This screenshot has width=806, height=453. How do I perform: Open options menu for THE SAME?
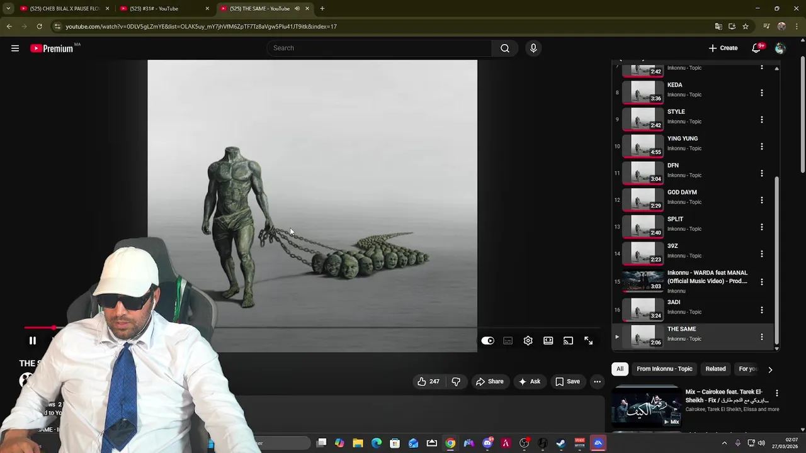click(762, 337)
